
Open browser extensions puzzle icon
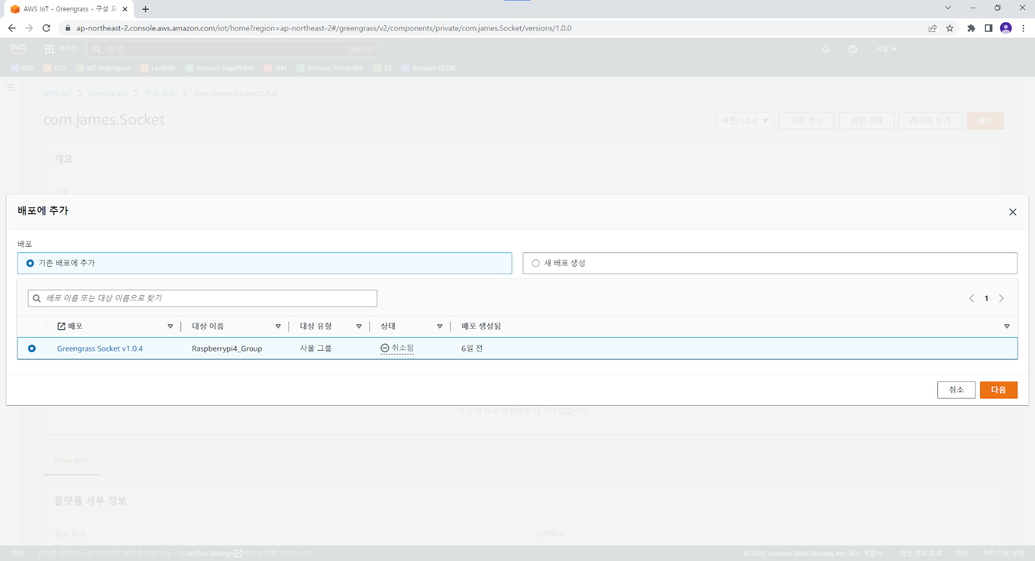(x=971, y=28)
